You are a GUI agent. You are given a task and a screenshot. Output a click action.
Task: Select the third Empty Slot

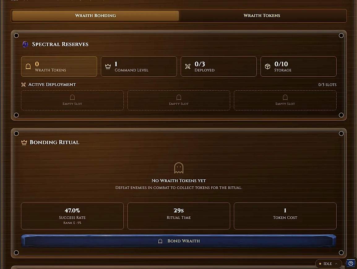coord(285,100)
